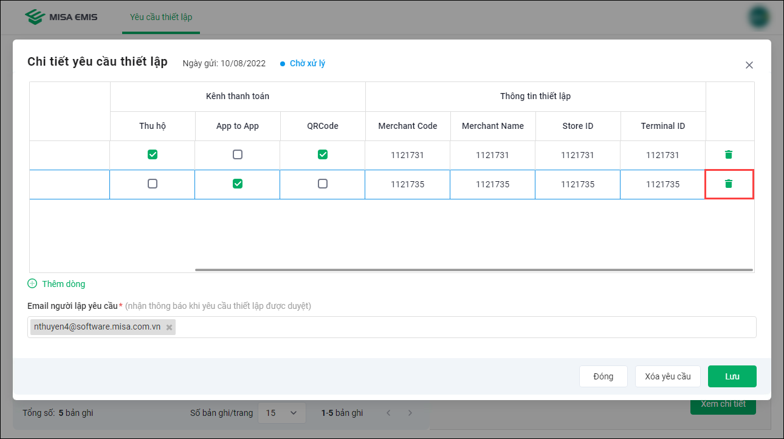784x439 pixels.
Task: Click the horizontal table scrollbar
Action: (474, 269)
